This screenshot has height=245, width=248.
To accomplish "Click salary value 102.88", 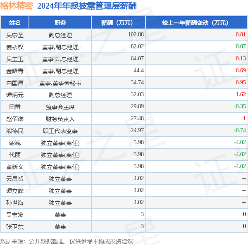I will [x=136, y=34].
